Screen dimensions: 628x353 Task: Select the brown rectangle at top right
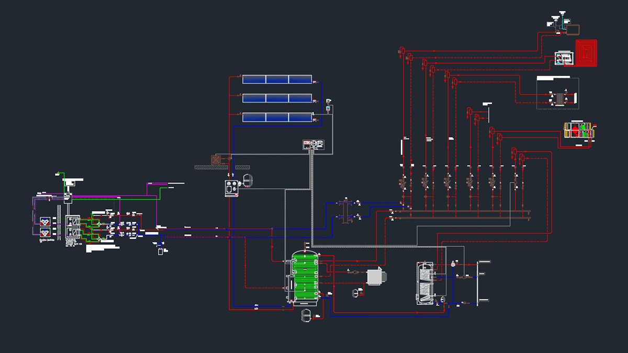(x=571, y=28)
